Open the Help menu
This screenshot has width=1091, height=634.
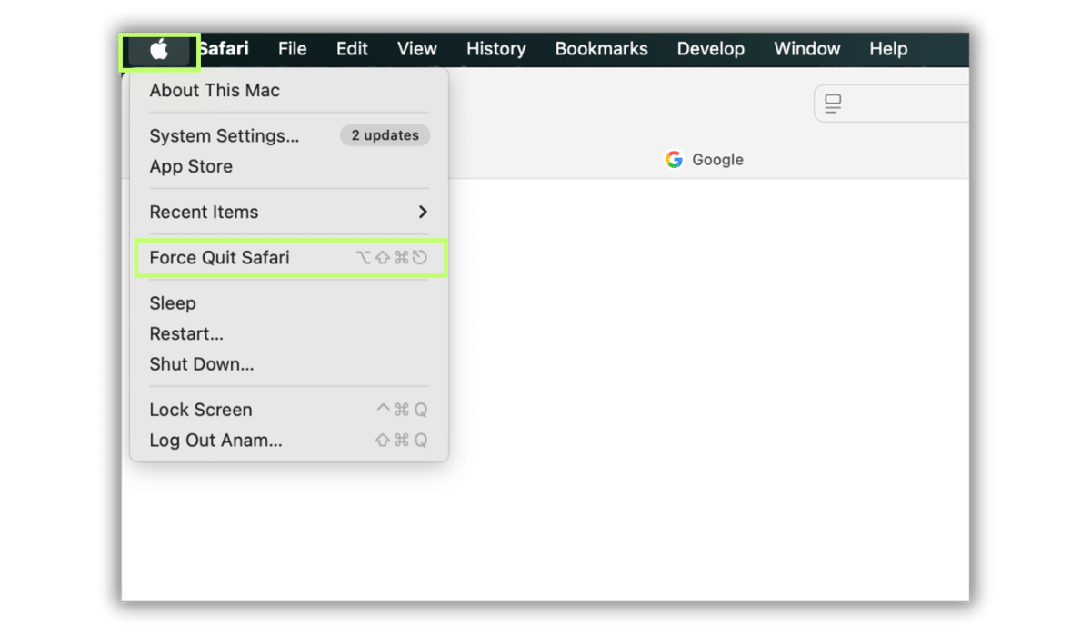click(888, 49)
